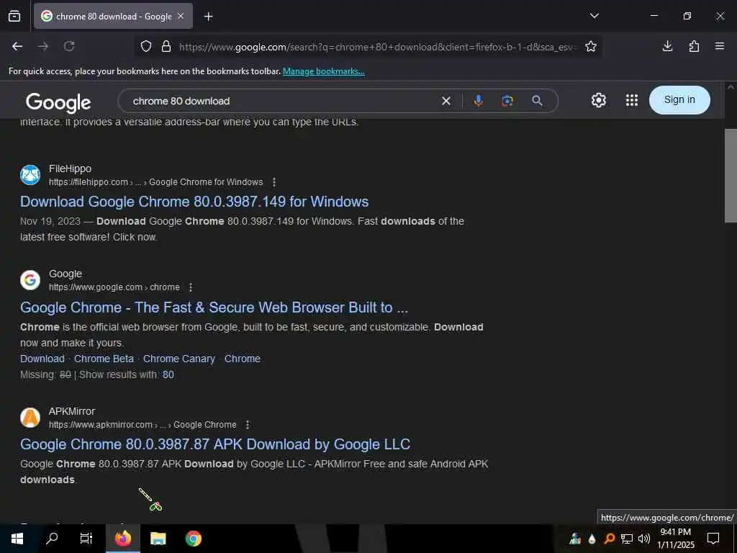Click the Chrome sitelink after Canary
Image resolution: width=737 pixels, height=553 pixels.
click(x=243, y=359)
